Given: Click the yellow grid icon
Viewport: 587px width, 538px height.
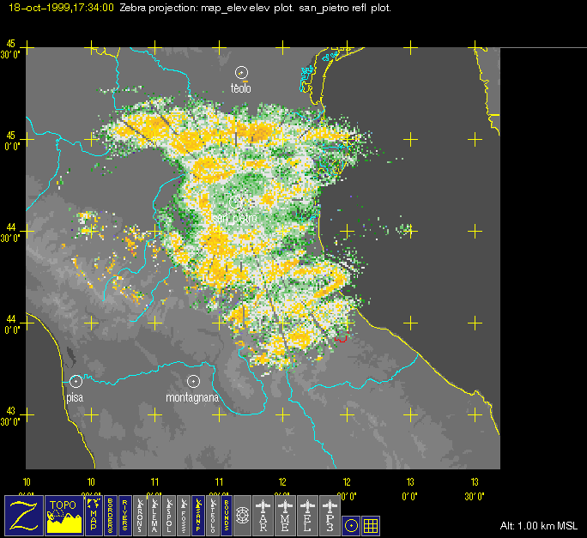Looking at the screenshot, I should click(371, 524).
